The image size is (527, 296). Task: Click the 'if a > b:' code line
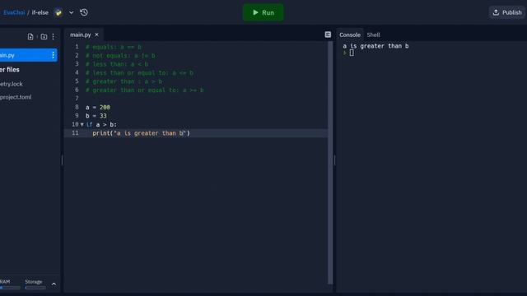101,124
